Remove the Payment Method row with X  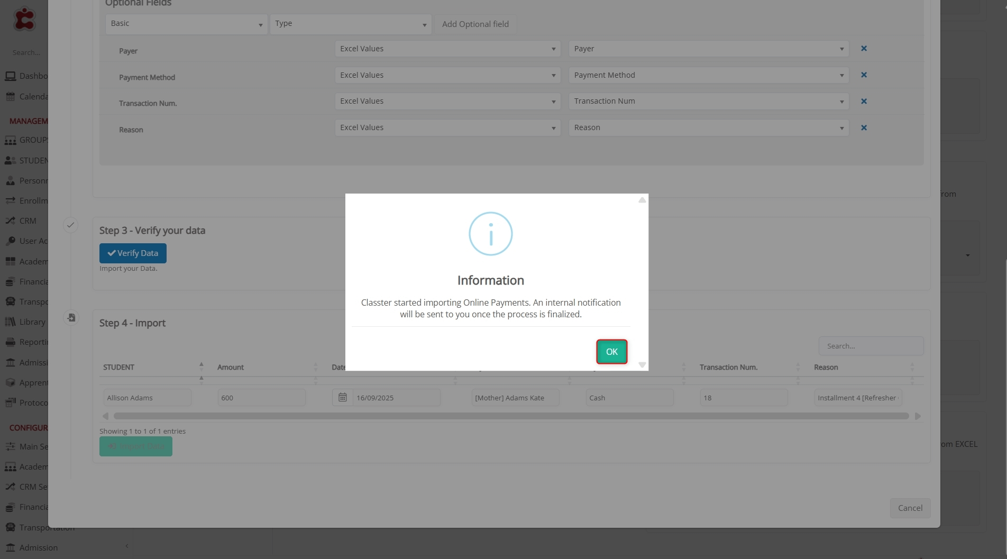864,75
